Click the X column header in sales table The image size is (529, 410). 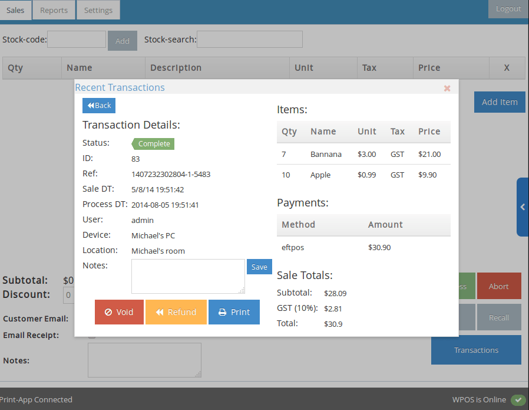pyautogui.click(x=507, y=68)
